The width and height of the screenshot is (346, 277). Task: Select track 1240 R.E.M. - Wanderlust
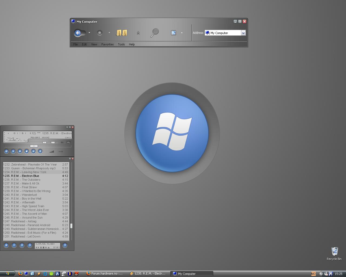click(x=36, y=195)
